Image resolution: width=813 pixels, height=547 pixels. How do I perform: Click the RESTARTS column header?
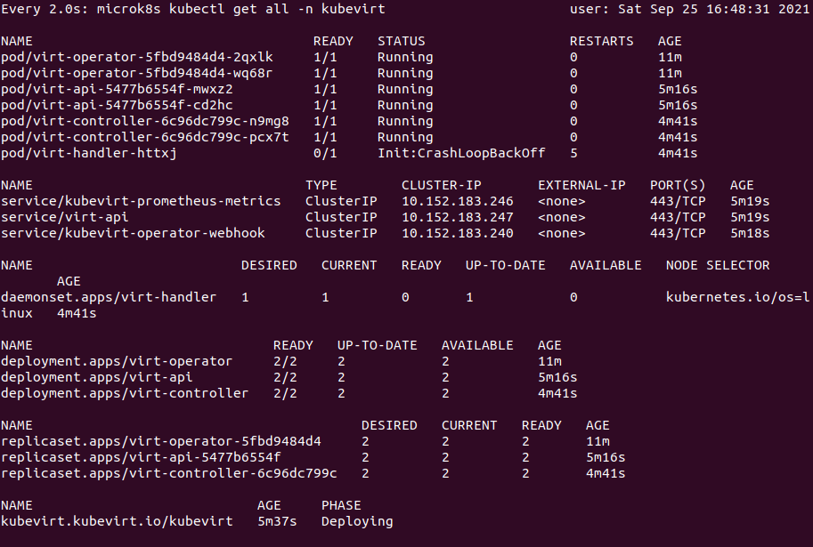pos(601,42)
